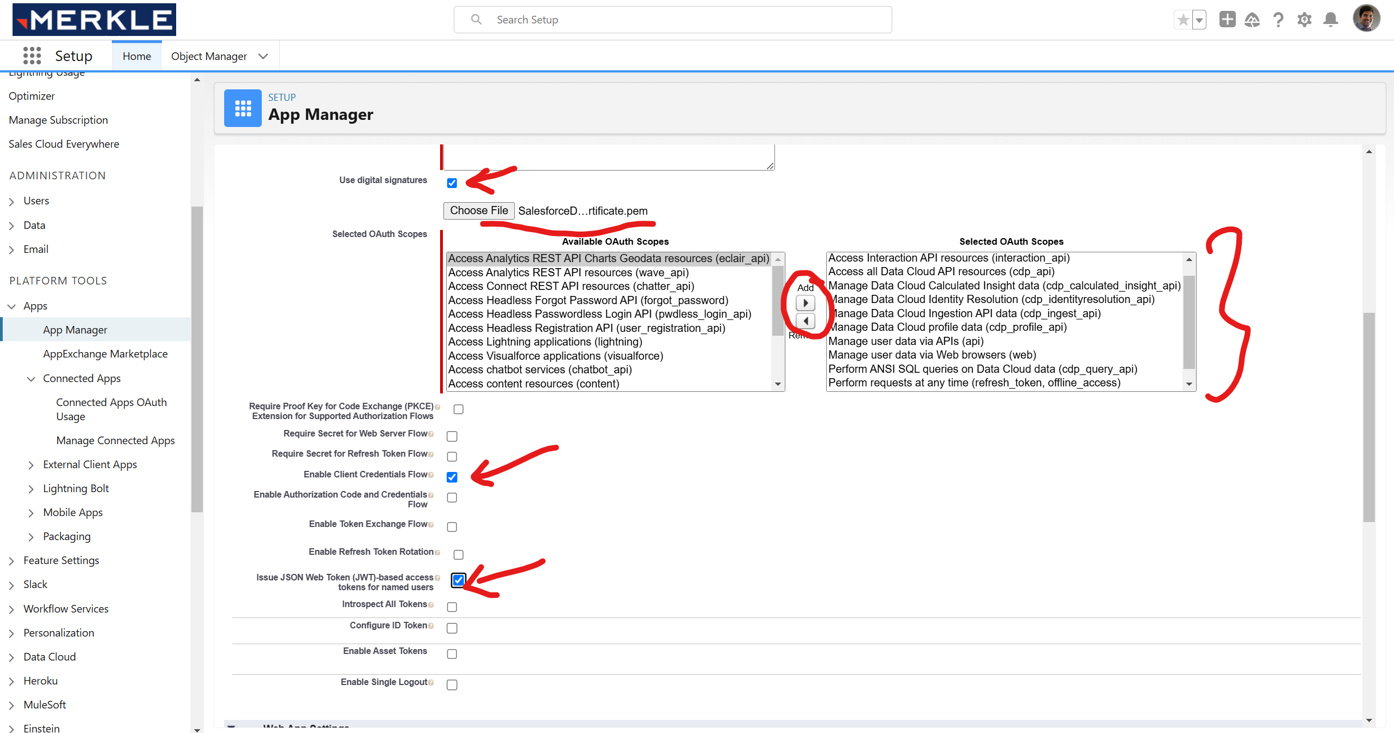Click the App Manager header icon
The width and height of the screenshot is (1394, 733).
point(243,108)
